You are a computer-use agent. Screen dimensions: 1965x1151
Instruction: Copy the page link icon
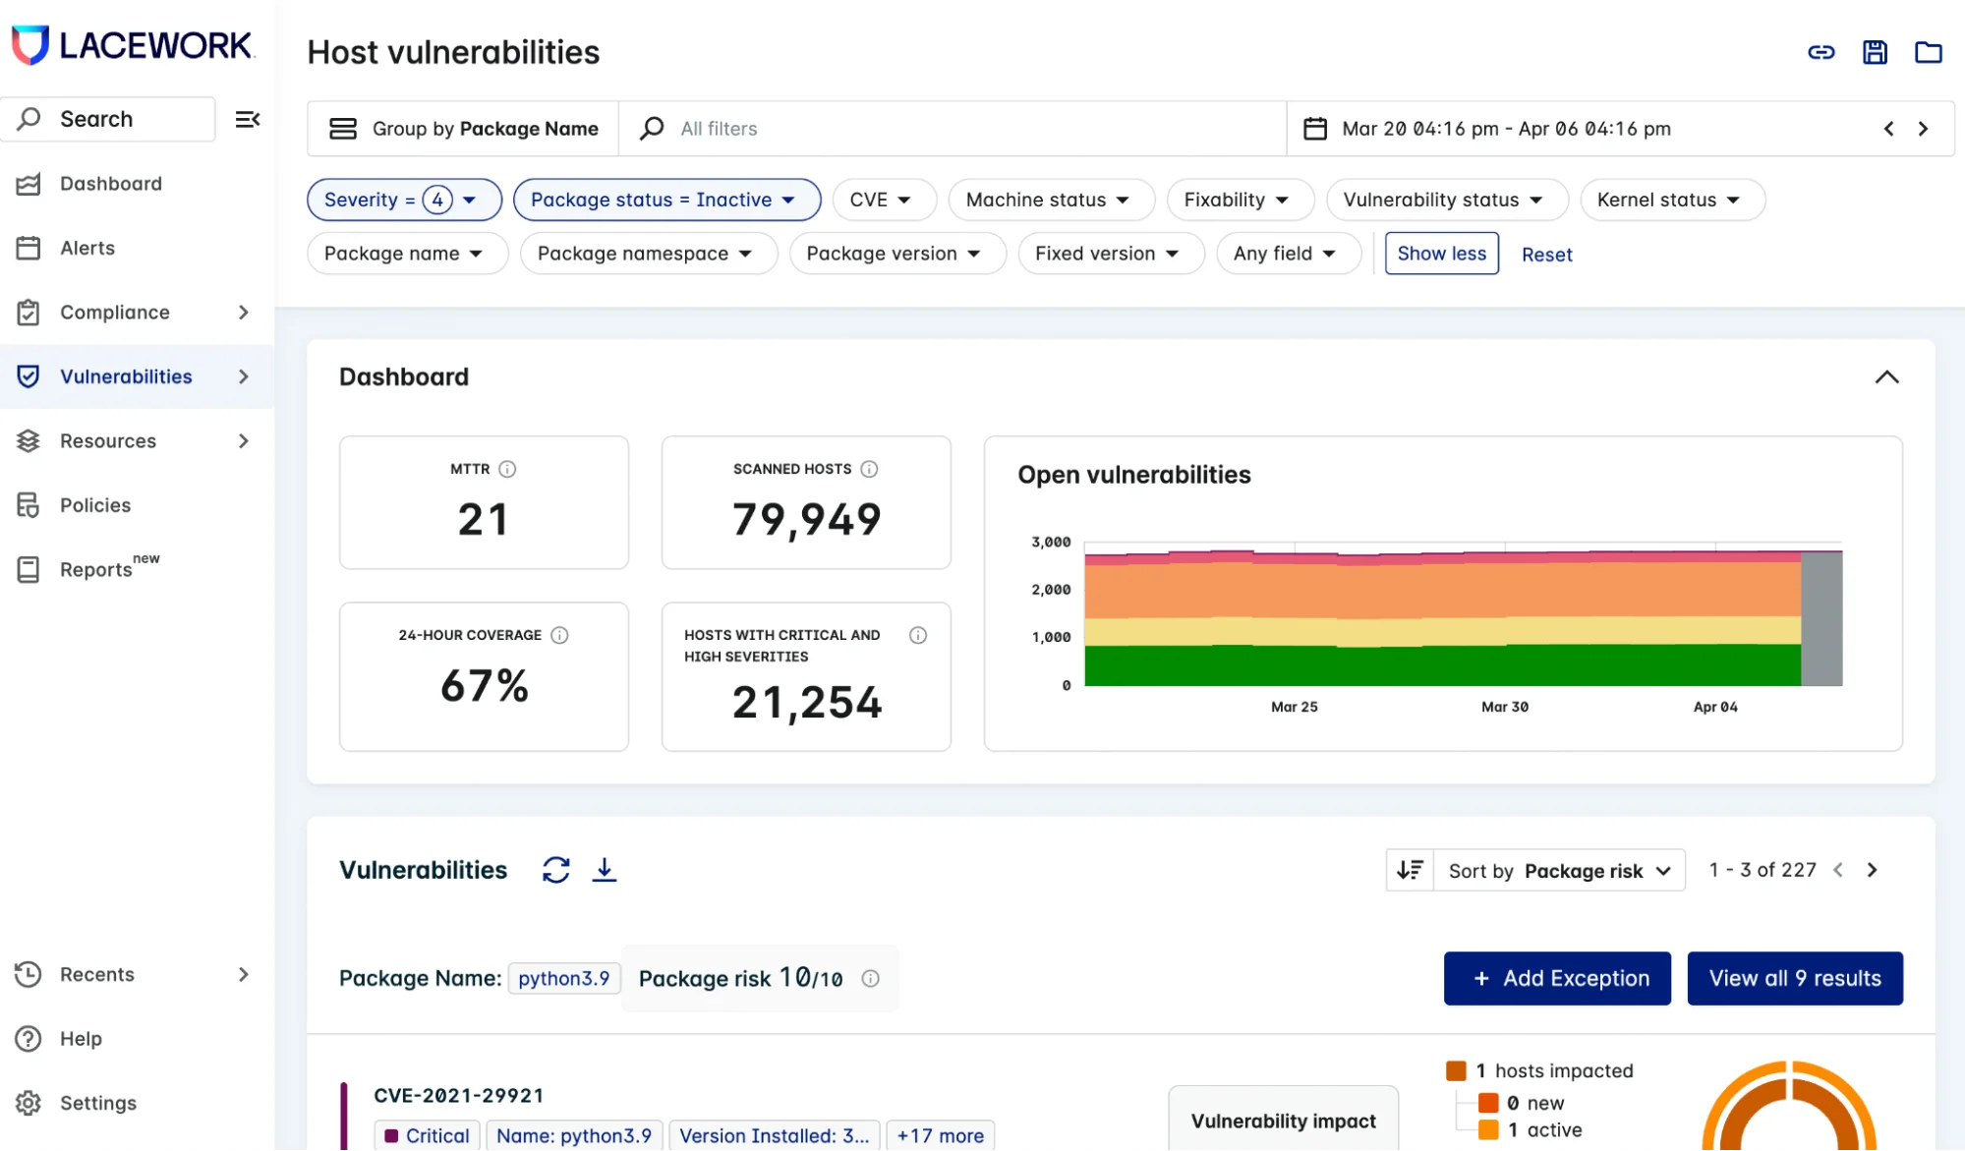point(1821,53)
